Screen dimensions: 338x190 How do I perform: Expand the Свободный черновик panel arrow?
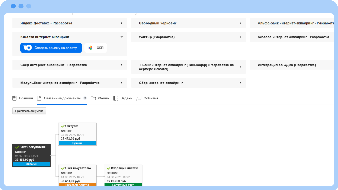tap(240, 23)
